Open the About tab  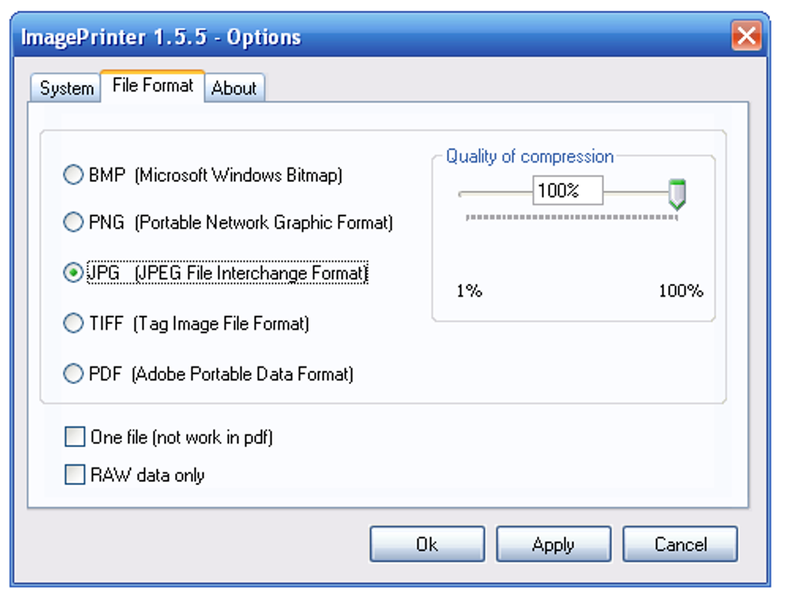pyautogui.click(x=234, y=88)
